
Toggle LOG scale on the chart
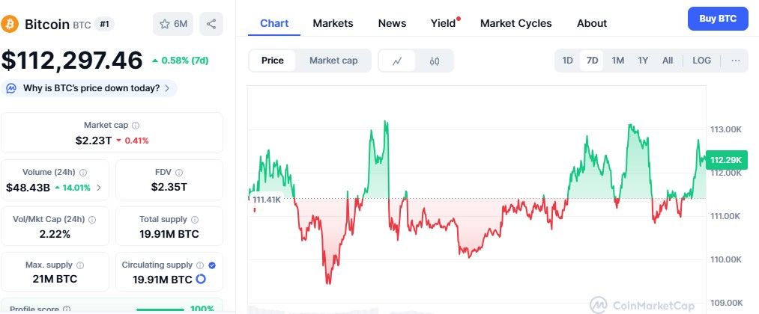pos(701,61)
